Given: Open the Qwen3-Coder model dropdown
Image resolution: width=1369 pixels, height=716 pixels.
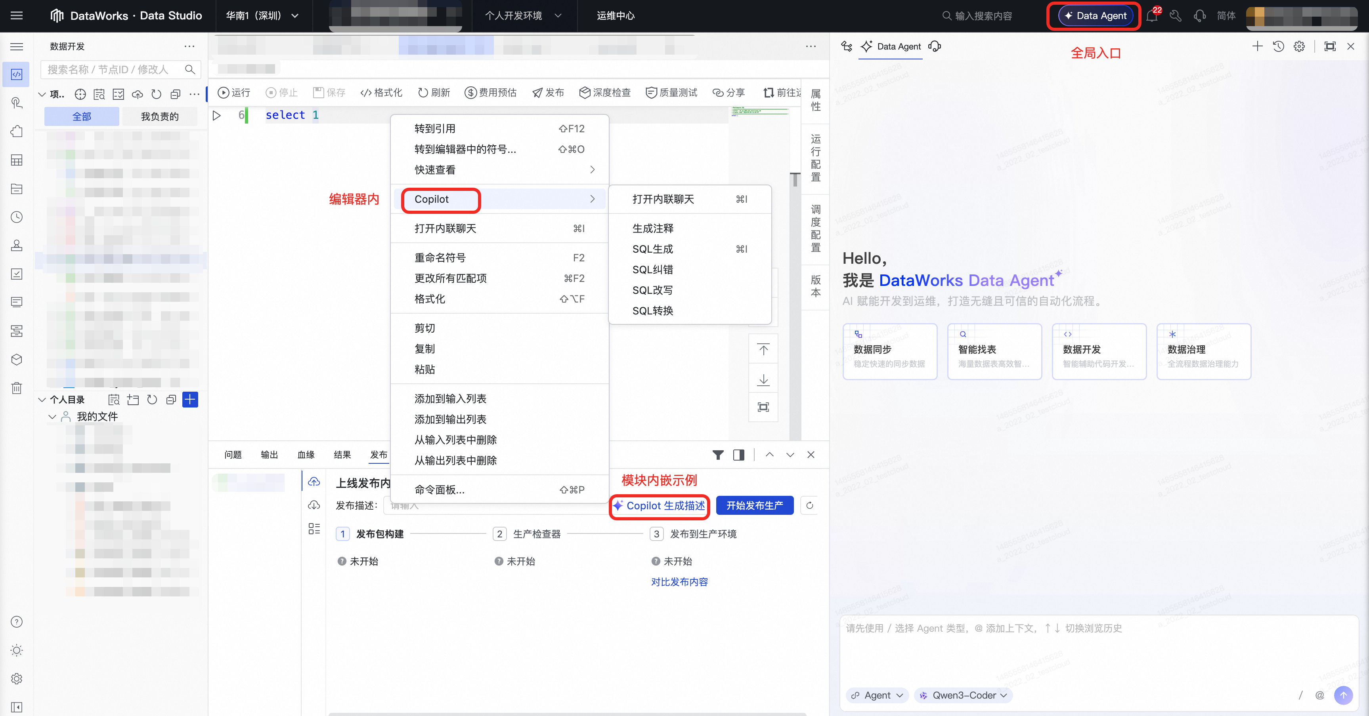Looking at the screenshot, I should [964, 695].
